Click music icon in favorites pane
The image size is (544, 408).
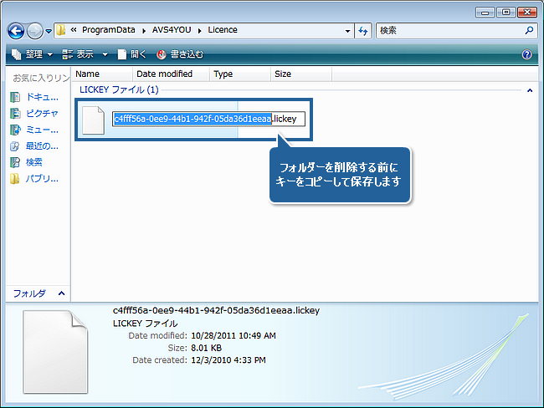[15, 130]
